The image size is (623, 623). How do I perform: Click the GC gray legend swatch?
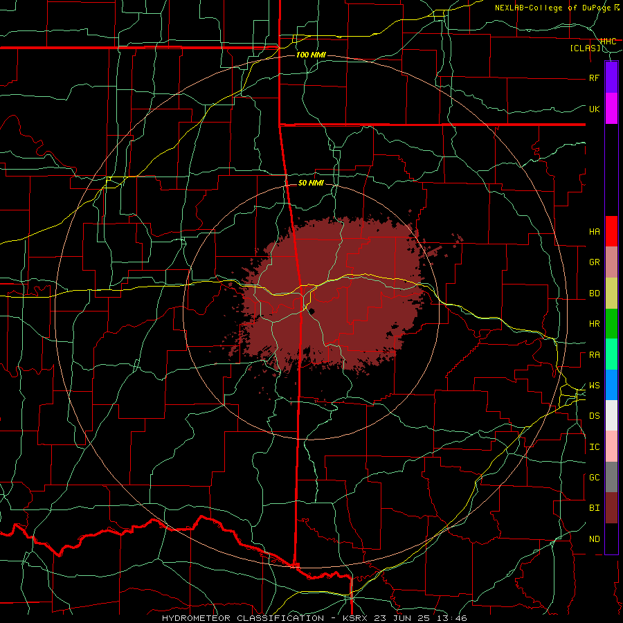611,477
